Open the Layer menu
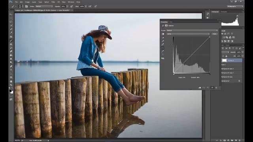253x142 pixels. click(x=34, y=2)
